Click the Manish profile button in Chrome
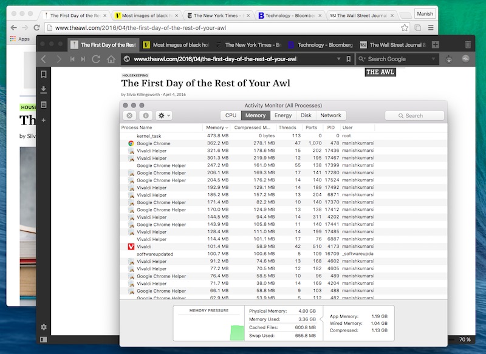The height and width of the screenshot is (354, 486). pyautogui.click(x=425, y=13)
